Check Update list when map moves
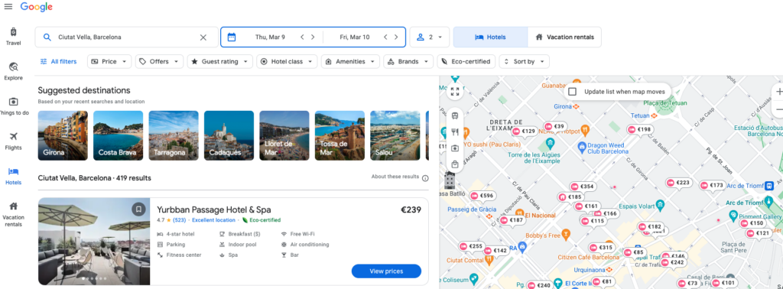The height and width of the screenshot is (289, 783). pos(573,92)
